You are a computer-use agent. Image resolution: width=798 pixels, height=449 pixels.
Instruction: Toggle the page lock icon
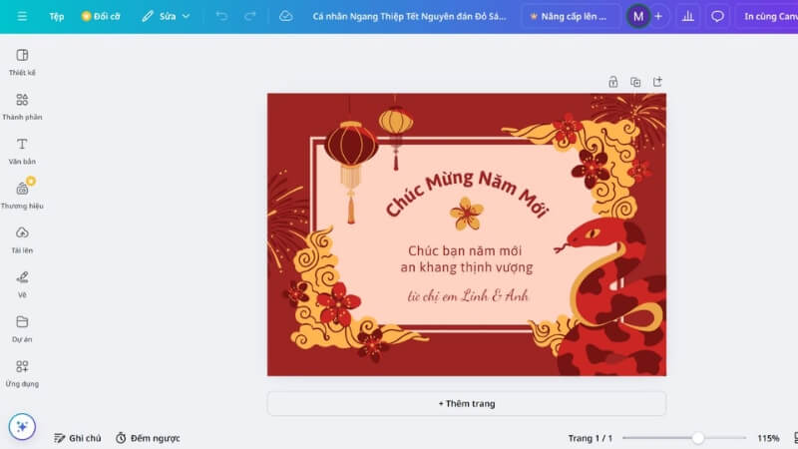coord(612,82)
